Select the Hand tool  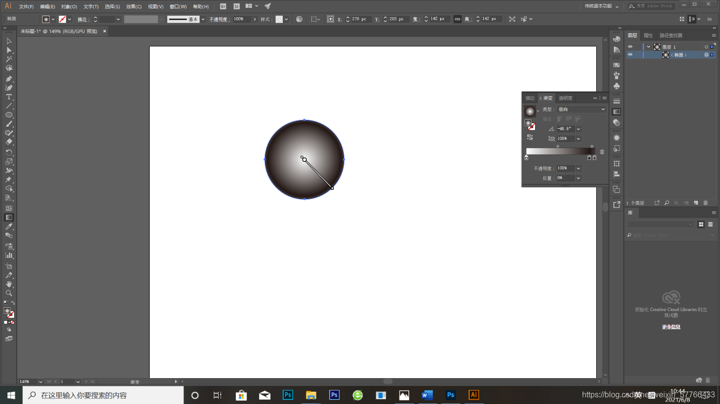[9, 284]
